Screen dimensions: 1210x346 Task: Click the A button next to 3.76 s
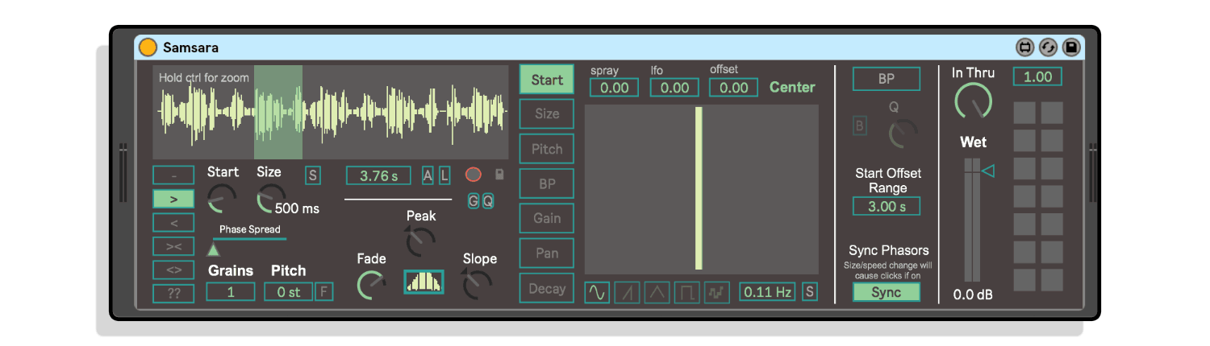click(x=428, y=175)
